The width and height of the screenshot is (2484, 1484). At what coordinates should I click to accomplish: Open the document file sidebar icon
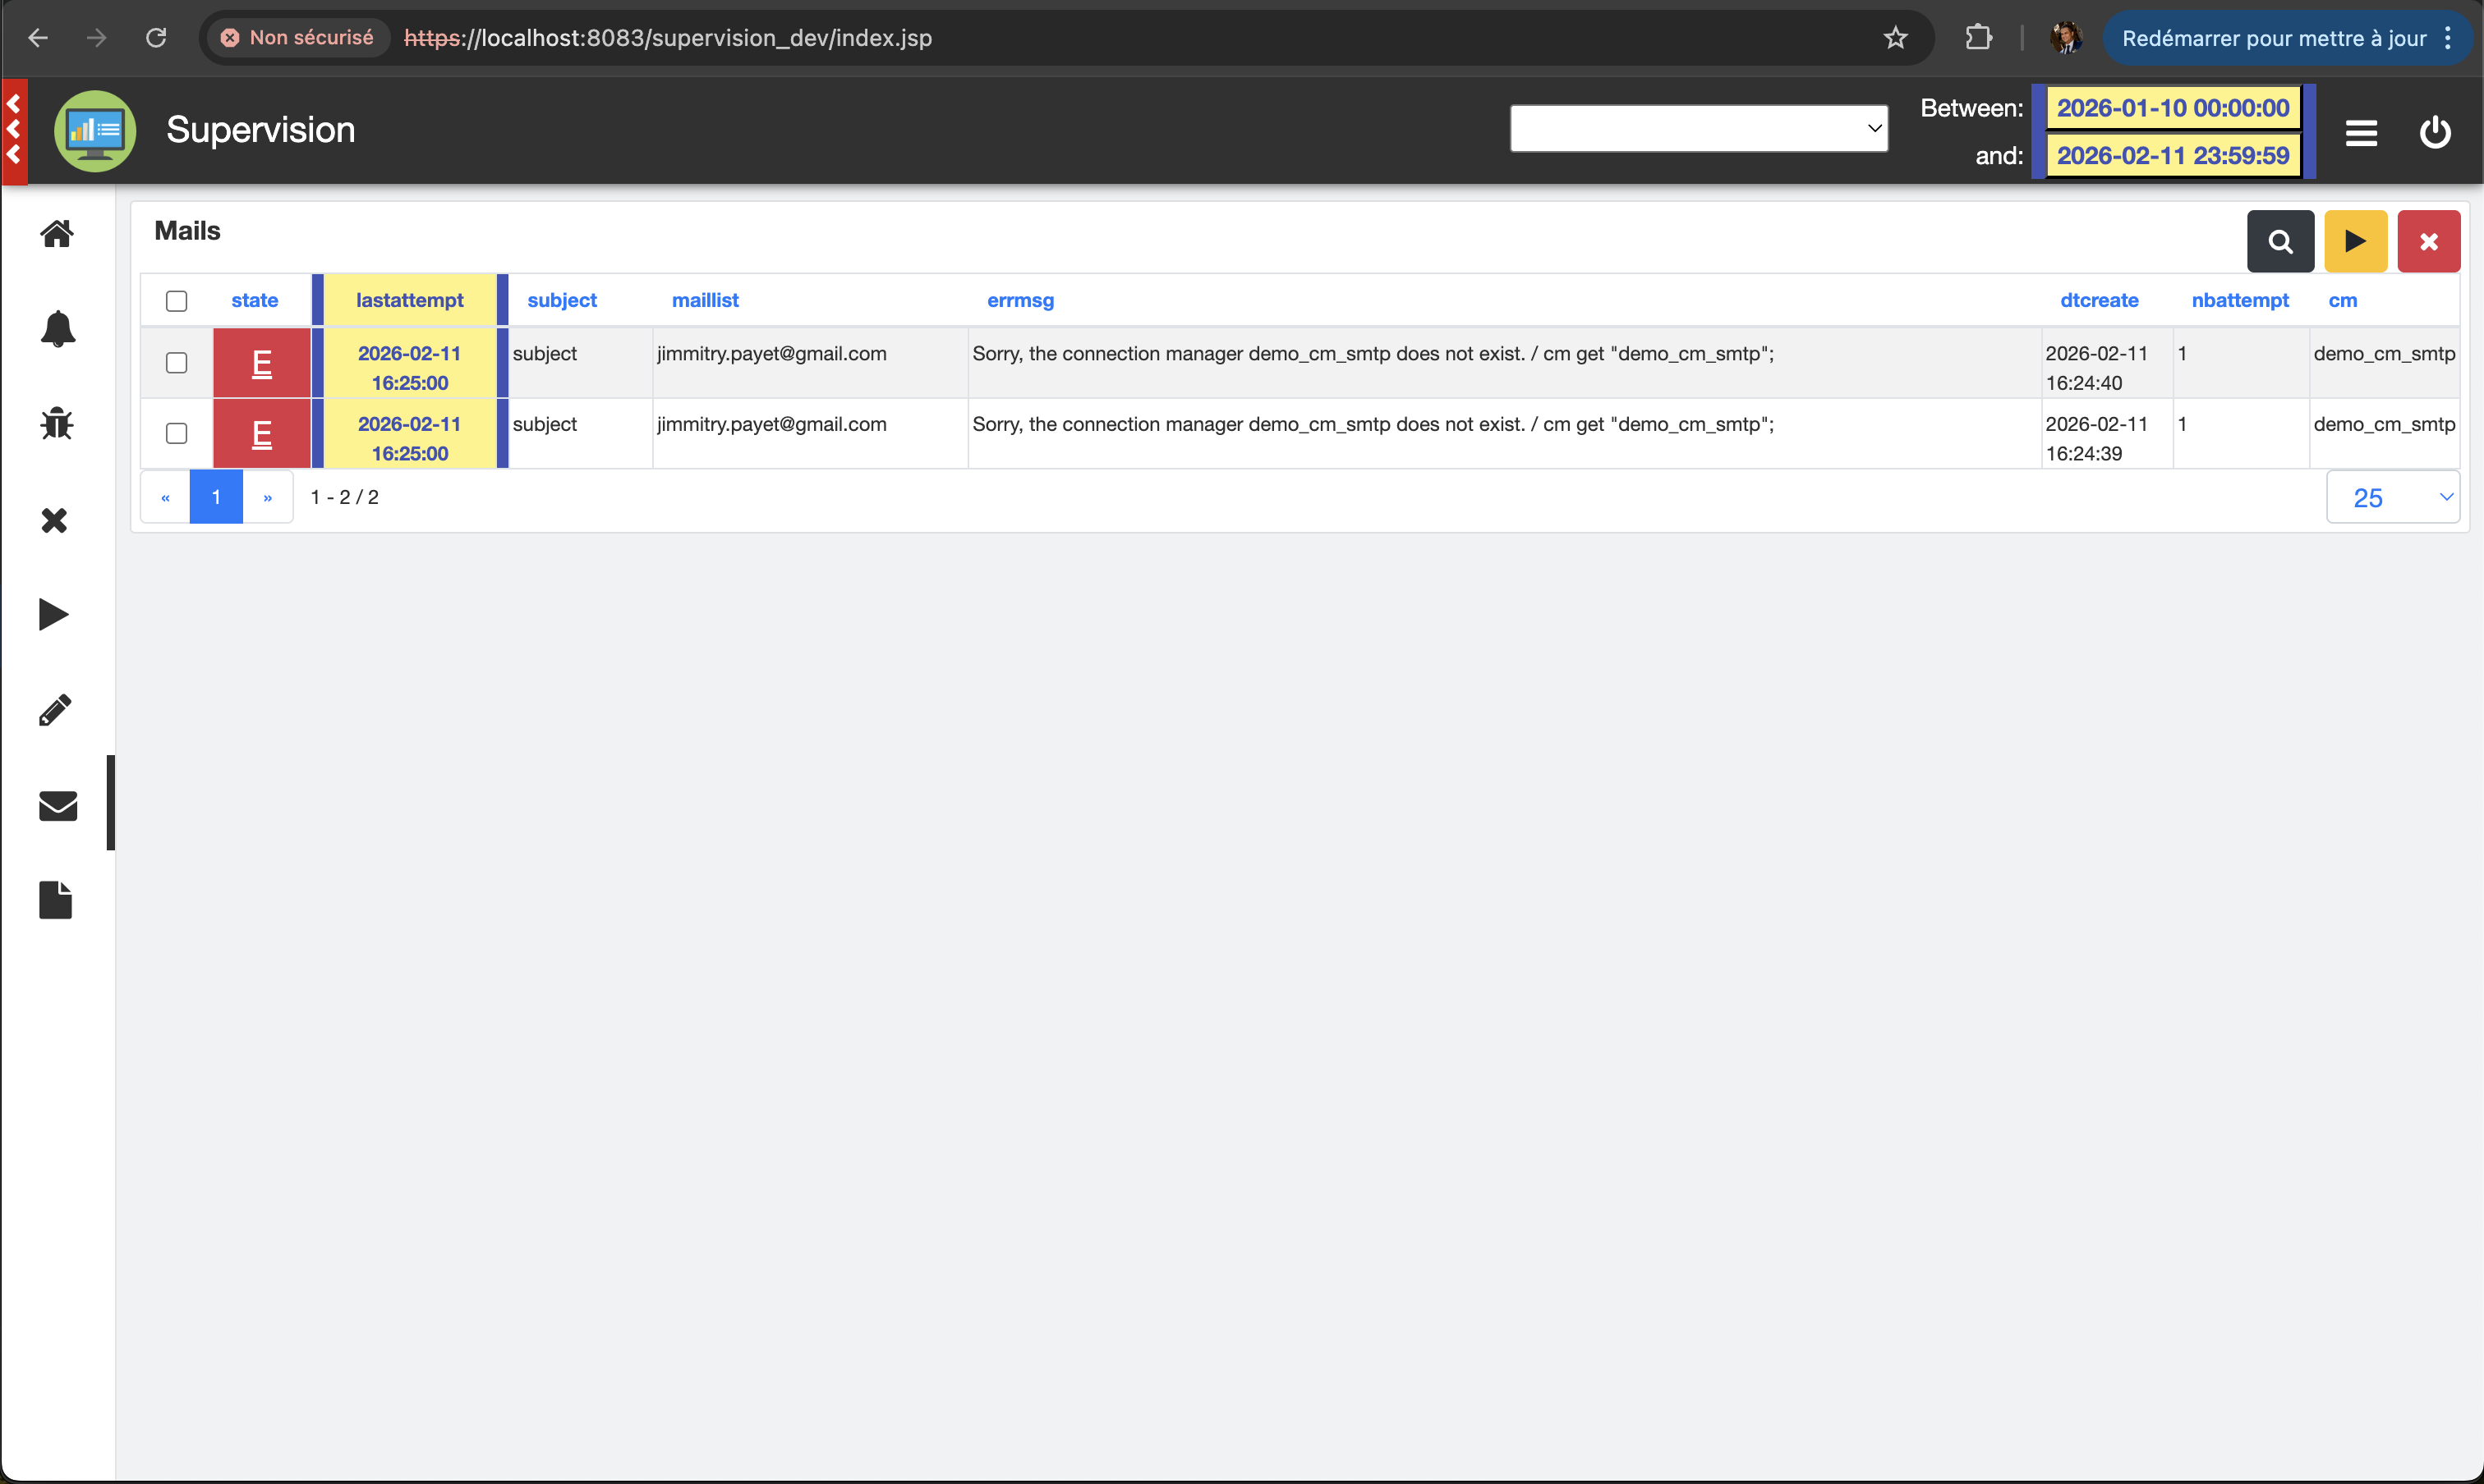pyautogui.click(x=56, y=900)
